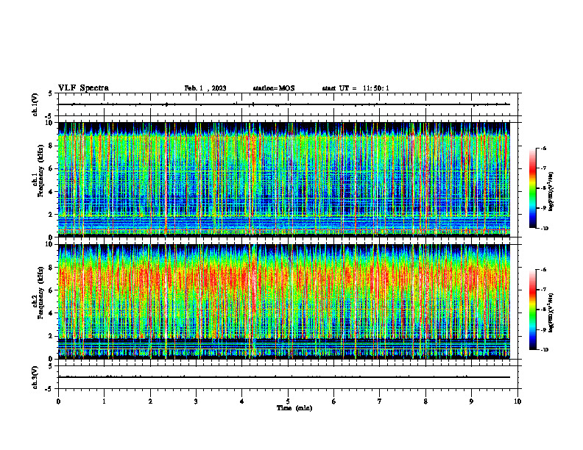Click the "ch.3(V)" axis label
The image size is (583, 450).
35,377
